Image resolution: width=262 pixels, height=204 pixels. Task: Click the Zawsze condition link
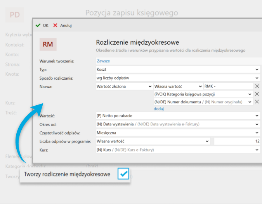point(103,61)
